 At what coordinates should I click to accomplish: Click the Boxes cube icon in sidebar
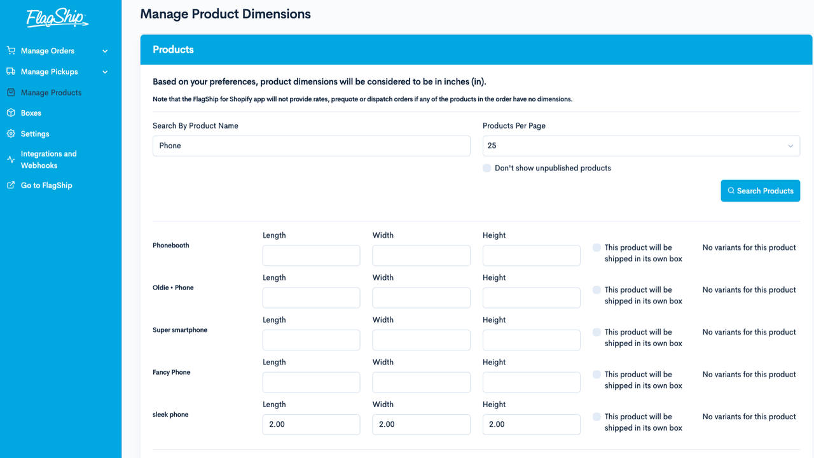tap(10, 113)
